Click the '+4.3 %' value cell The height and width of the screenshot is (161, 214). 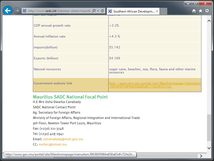click(155, 36)
